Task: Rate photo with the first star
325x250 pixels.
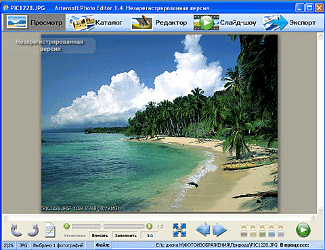Action: (x=244, y=226)
